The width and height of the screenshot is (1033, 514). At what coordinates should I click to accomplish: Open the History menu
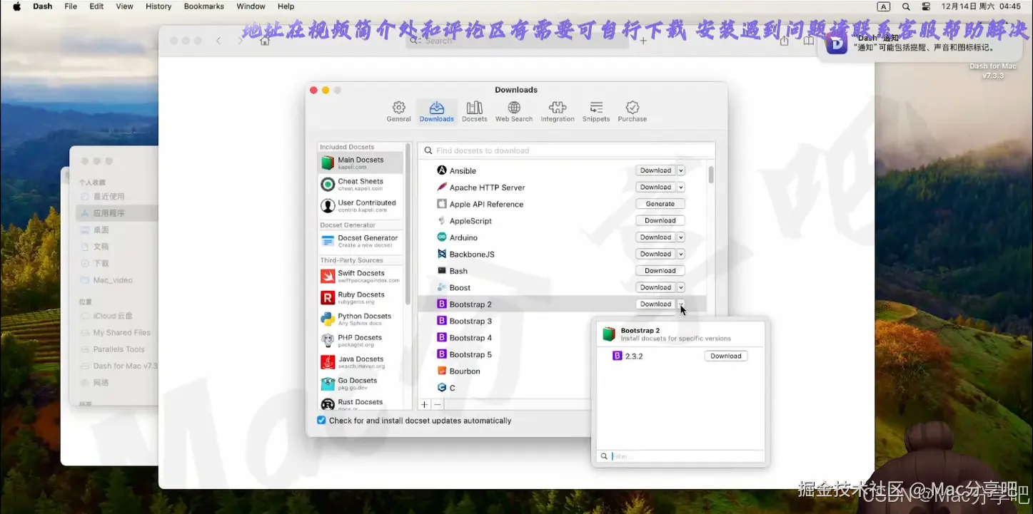[x=158, y=6]
